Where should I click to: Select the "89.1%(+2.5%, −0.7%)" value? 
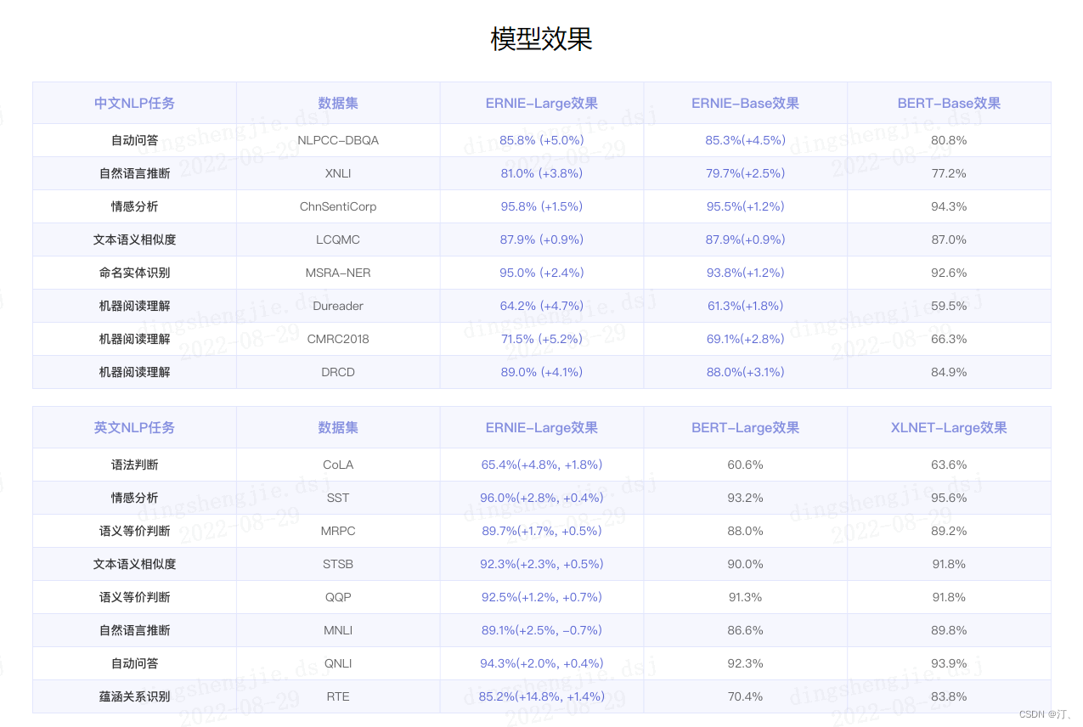click(542, 630)
